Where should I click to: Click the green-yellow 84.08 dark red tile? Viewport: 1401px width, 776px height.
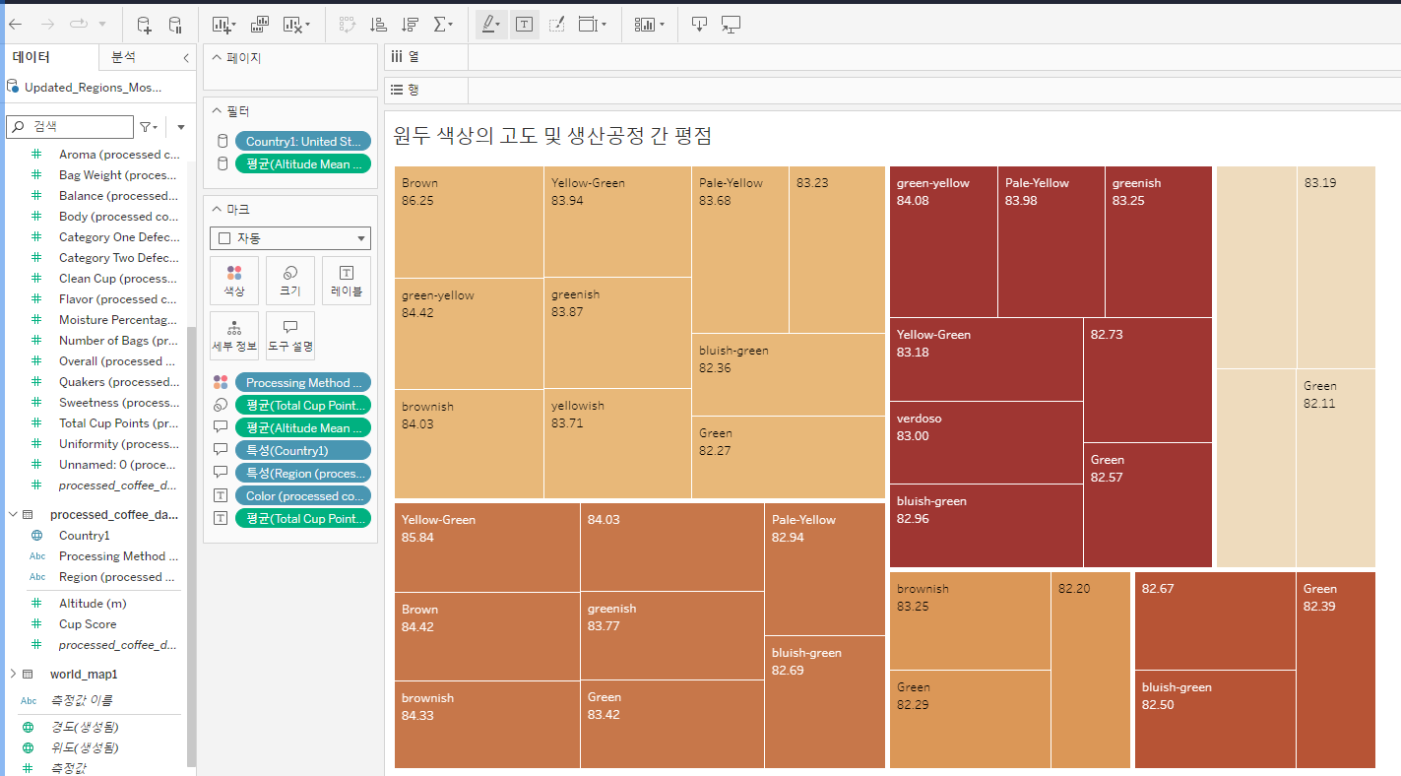click(x=943, y=241)
